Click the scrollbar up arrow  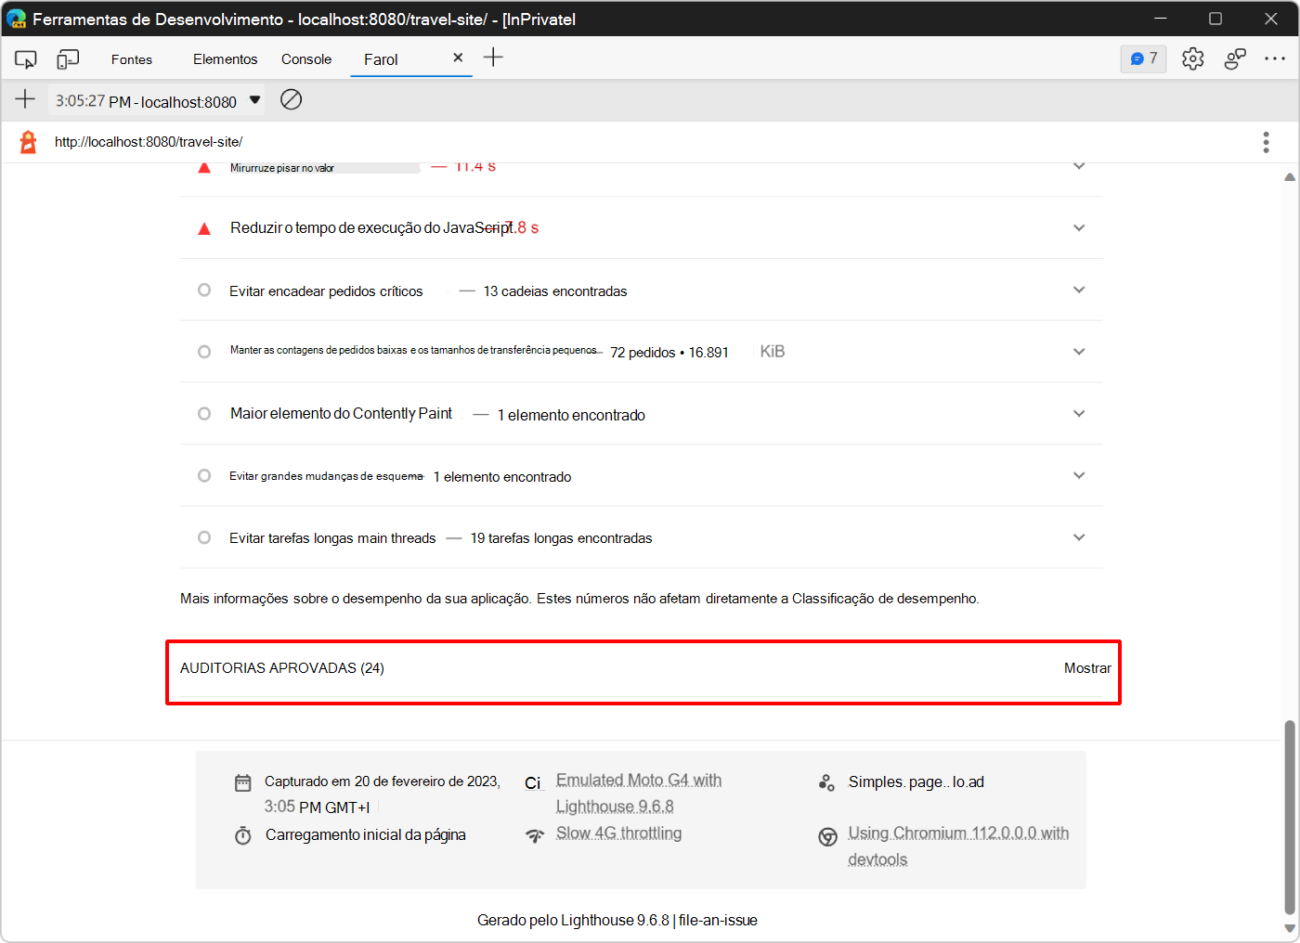click(1290, 176)
